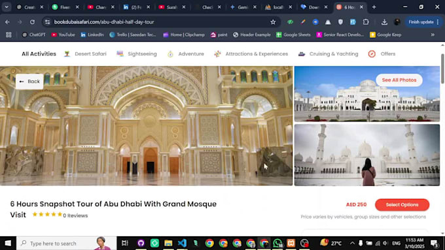Click the Back button on photo
Screen dimensions: 445x250
[x=29, y=82]
